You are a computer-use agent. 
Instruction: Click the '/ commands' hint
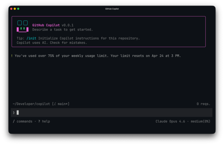[x=22, y=121]
